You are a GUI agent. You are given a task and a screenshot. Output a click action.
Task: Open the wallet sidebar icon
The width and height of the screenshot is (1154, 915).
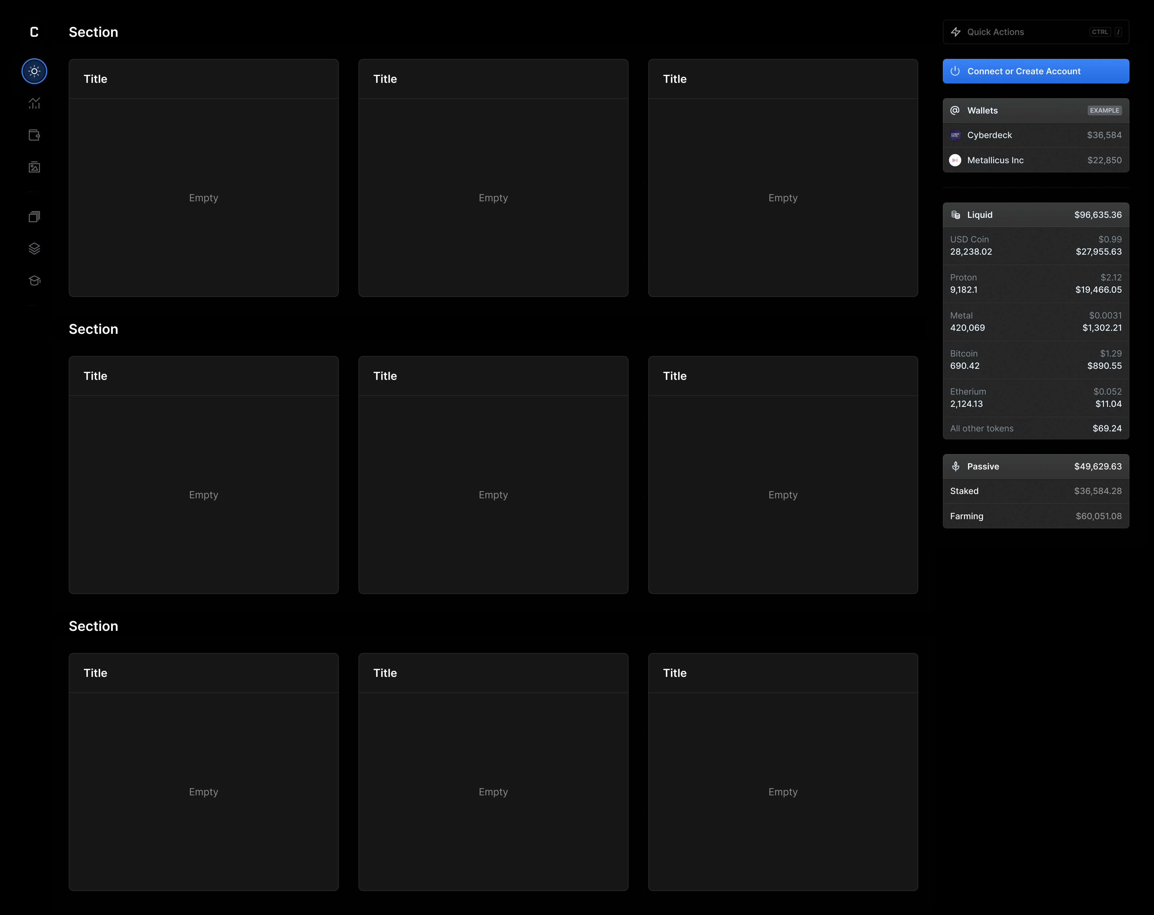point(34,135)
